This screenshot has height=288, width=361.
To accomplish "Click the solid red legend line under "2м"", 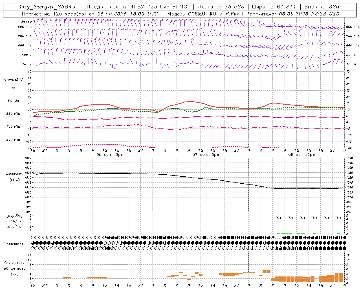I will pyautogui.click(x=13, y=91).
